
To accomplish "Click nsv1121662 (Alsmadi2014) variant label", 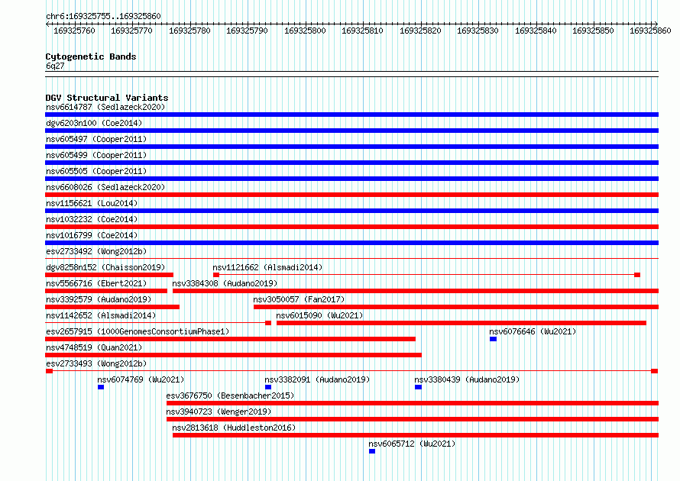I will [267, 267].
